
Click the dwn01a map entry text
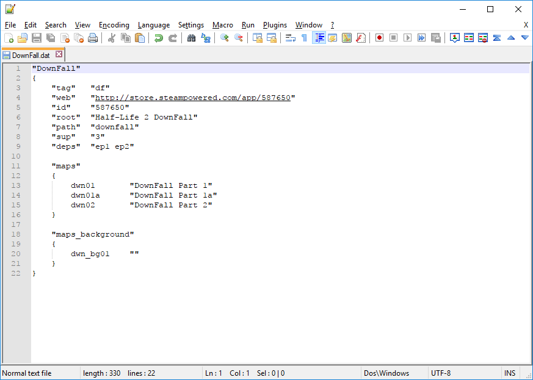(85, 195)
